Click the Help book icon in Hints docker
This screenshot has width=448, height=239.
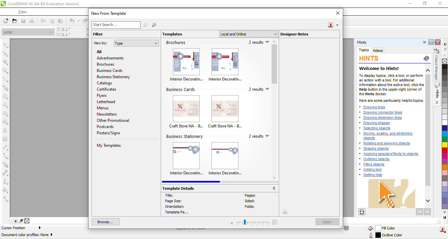coord(426,58)
